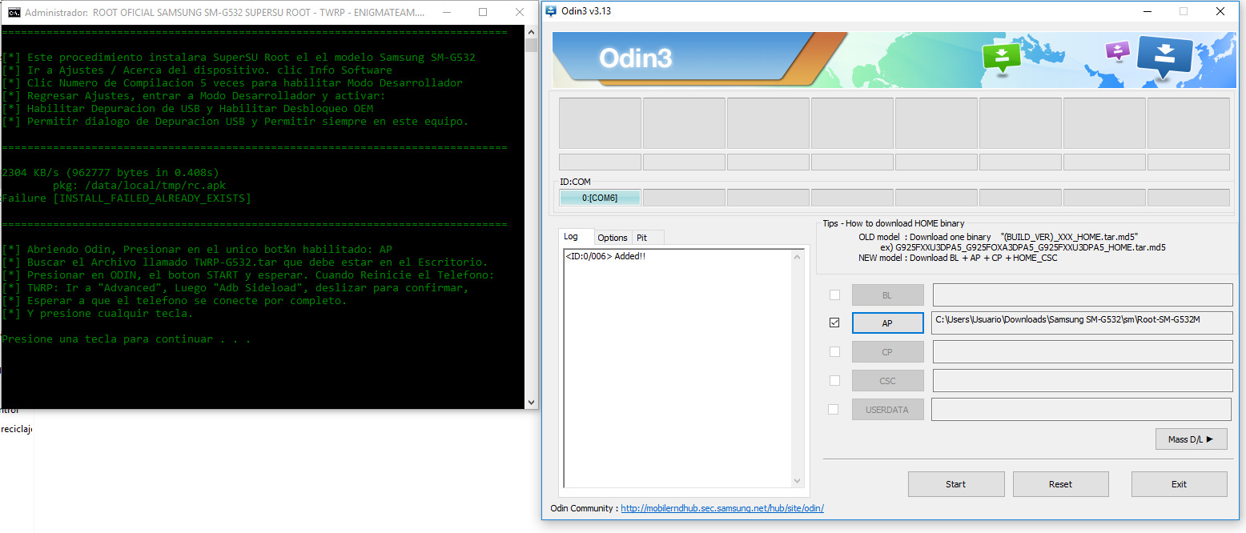The image size is (1246, 533).
Task: Click the log line '<ID:0/006> Added!!'
Action: 605,256
